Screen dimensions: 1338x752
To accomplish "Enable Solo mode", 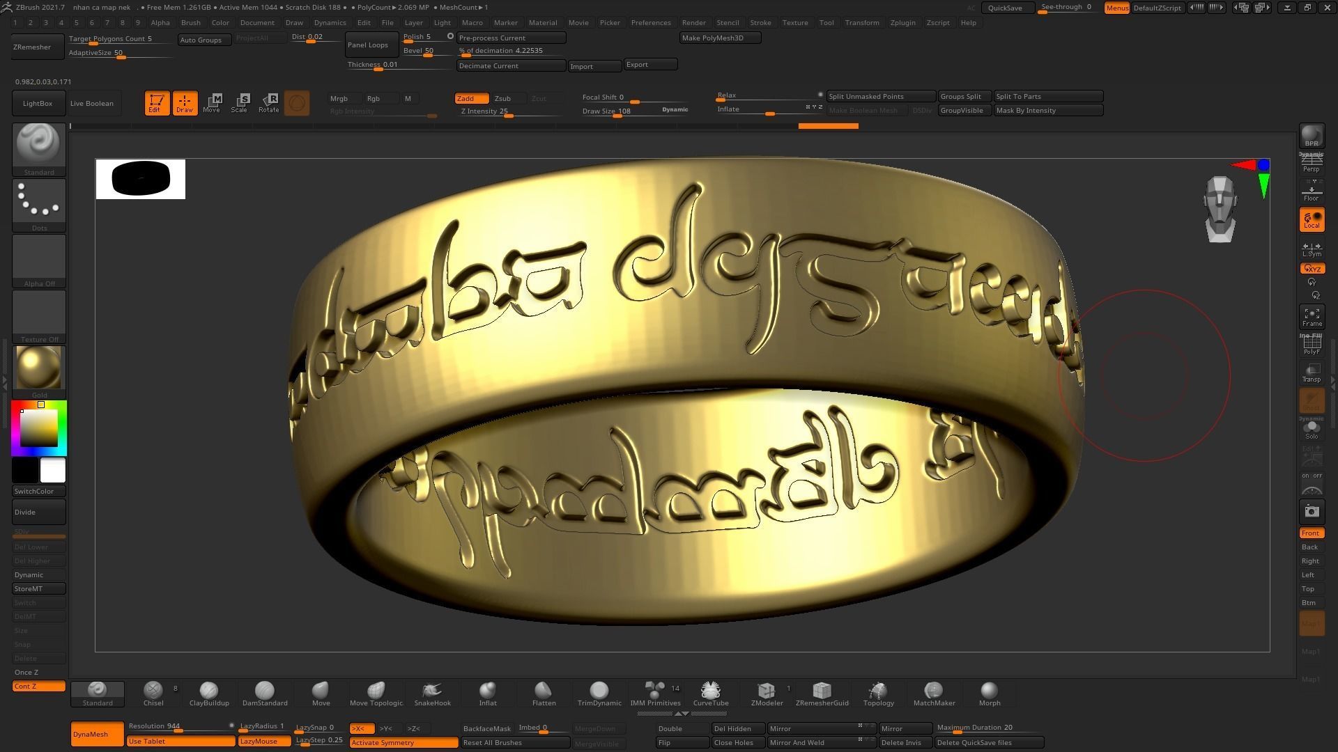I will pos(1312,429).
